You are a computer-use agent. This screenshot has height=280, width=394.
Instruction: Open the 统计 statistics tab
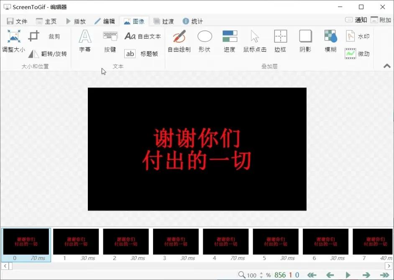coord(193,21)
